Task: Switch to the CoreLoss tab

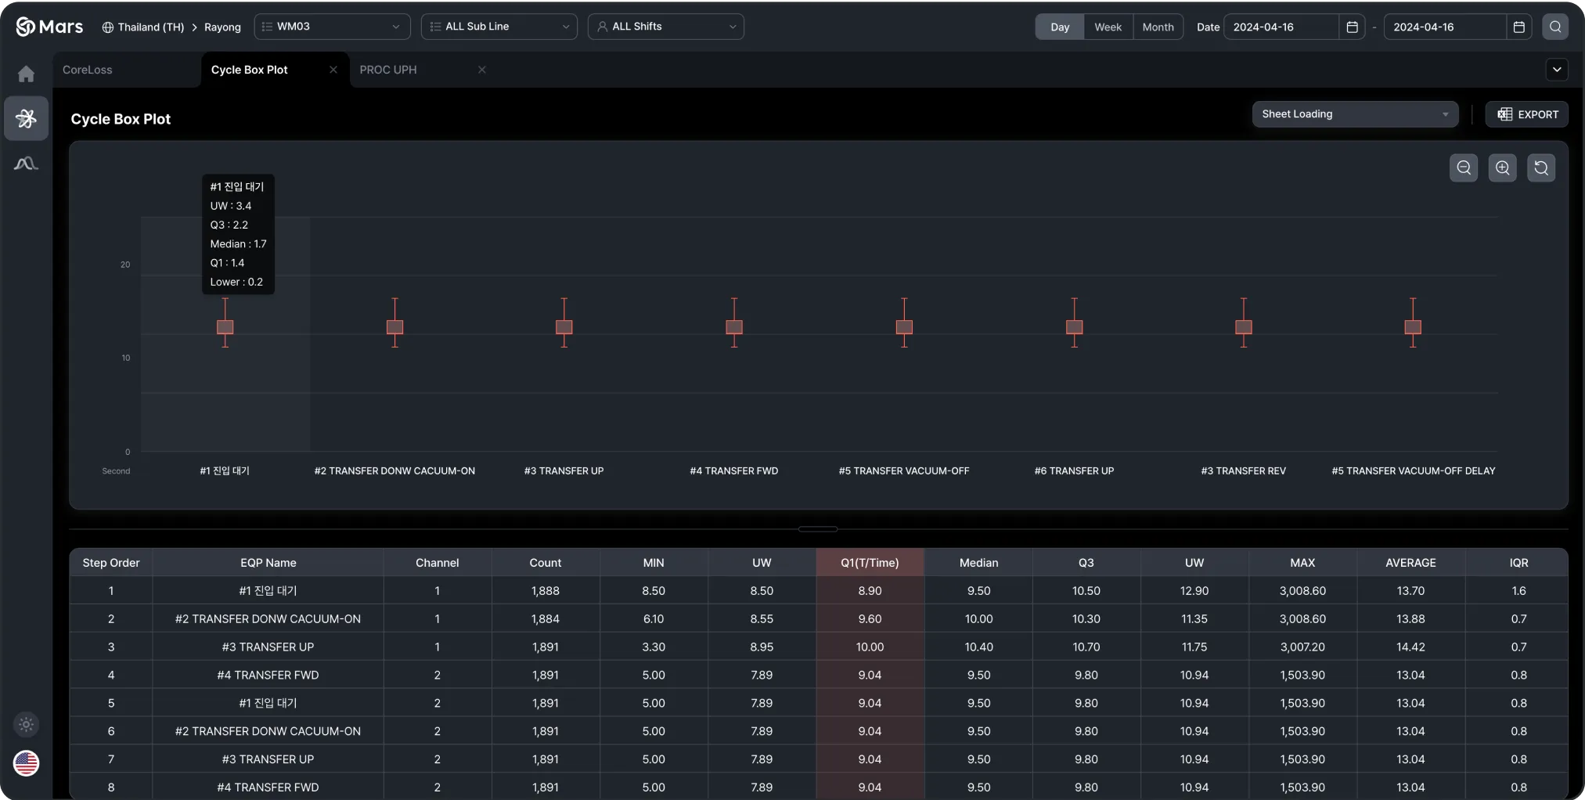Action: 88,70
